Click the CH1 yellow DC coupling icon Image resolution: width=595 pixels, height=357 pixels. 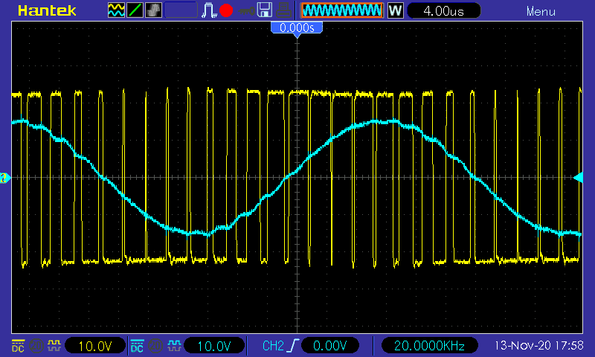[x=18, y=346]
